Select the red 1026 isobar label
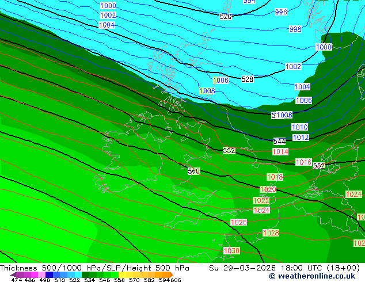This screenshot has width=365, height=282. point(238,223)
